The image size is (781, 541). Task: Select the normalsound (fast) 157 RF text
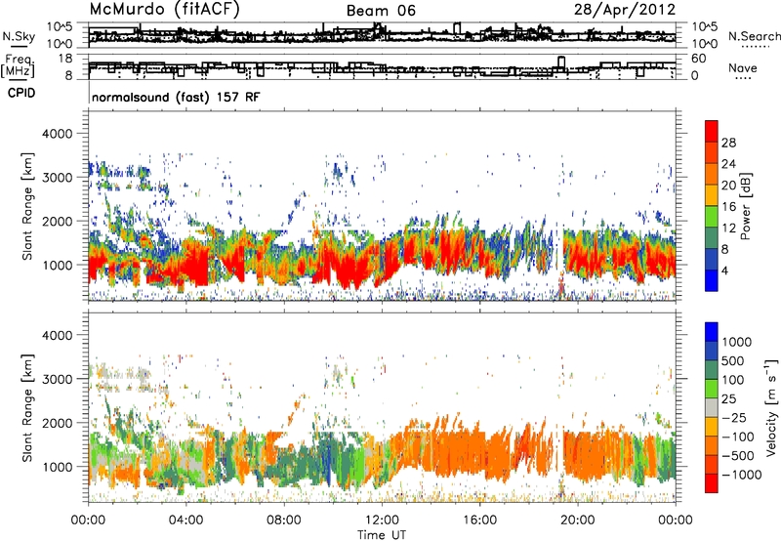[x=176, y=97]
